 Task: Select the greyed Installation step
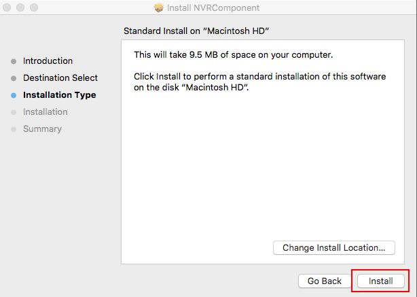[46, 112]
